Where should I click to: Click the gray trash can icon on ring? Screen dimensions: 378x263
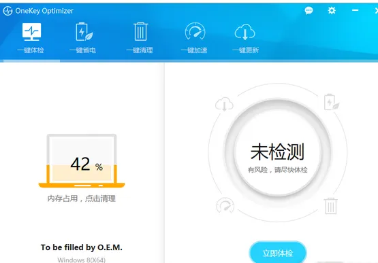pos(331,206)
